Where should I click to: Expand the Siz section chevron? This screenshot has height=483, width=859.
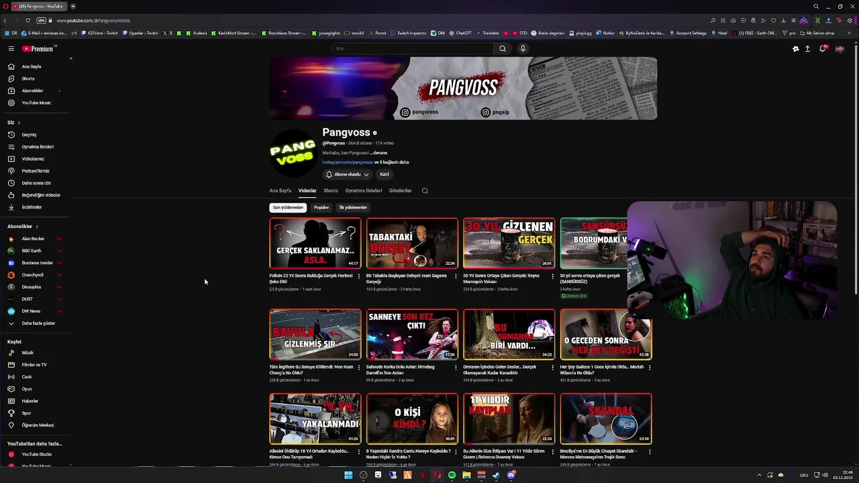[x=19, y=123]
